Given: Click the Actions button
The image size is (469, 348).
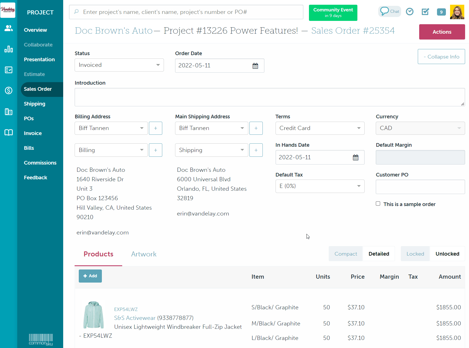Looking at the screenshot, I should point(442,32).
